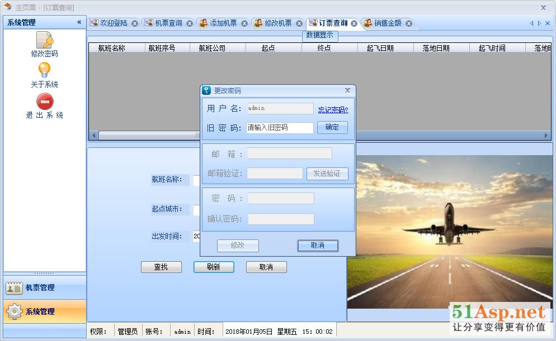Image resolution: width=556 pixels, height=341 pixels.
Task: Focus the 旧密码 input field
Action: [280, 128]
